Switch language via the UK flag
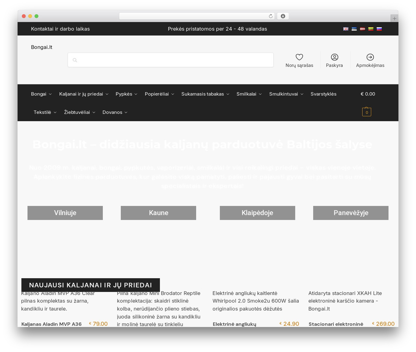The height and width of the screenshot is (352, 416). (346, 29)
